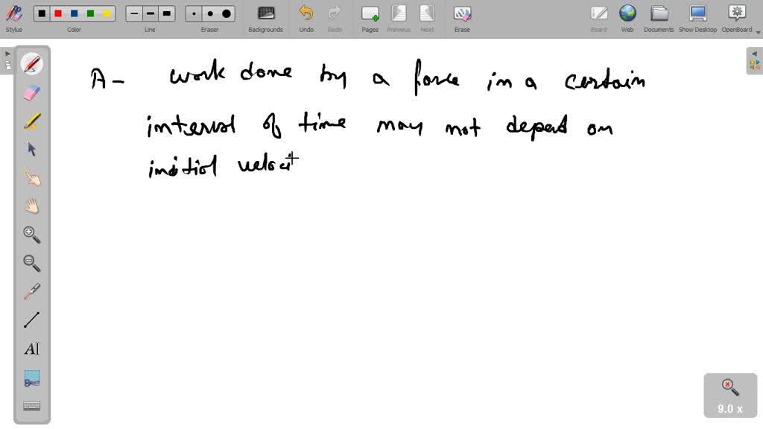The height and width of the screenshot is (429, 763).
Task: Toggle the virtual keyboard
Action: tap(31, 406)
